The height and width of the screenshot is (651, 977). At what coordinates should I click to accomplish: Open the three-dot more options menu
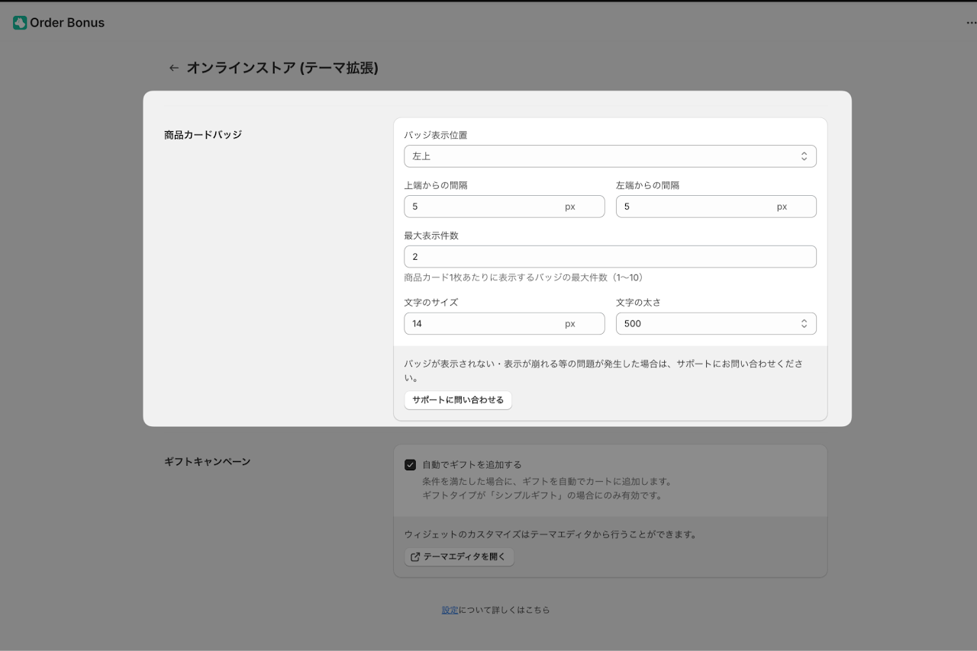[971, 23]
